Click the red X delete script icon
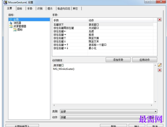Screen dimensions: 167x127 pyautogui.click(x=159, y=70)
